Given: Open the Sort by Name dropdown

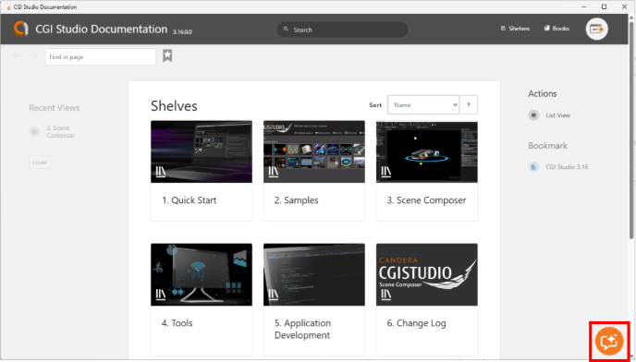Looking at the screenshot, I should [x=423, y=105].
